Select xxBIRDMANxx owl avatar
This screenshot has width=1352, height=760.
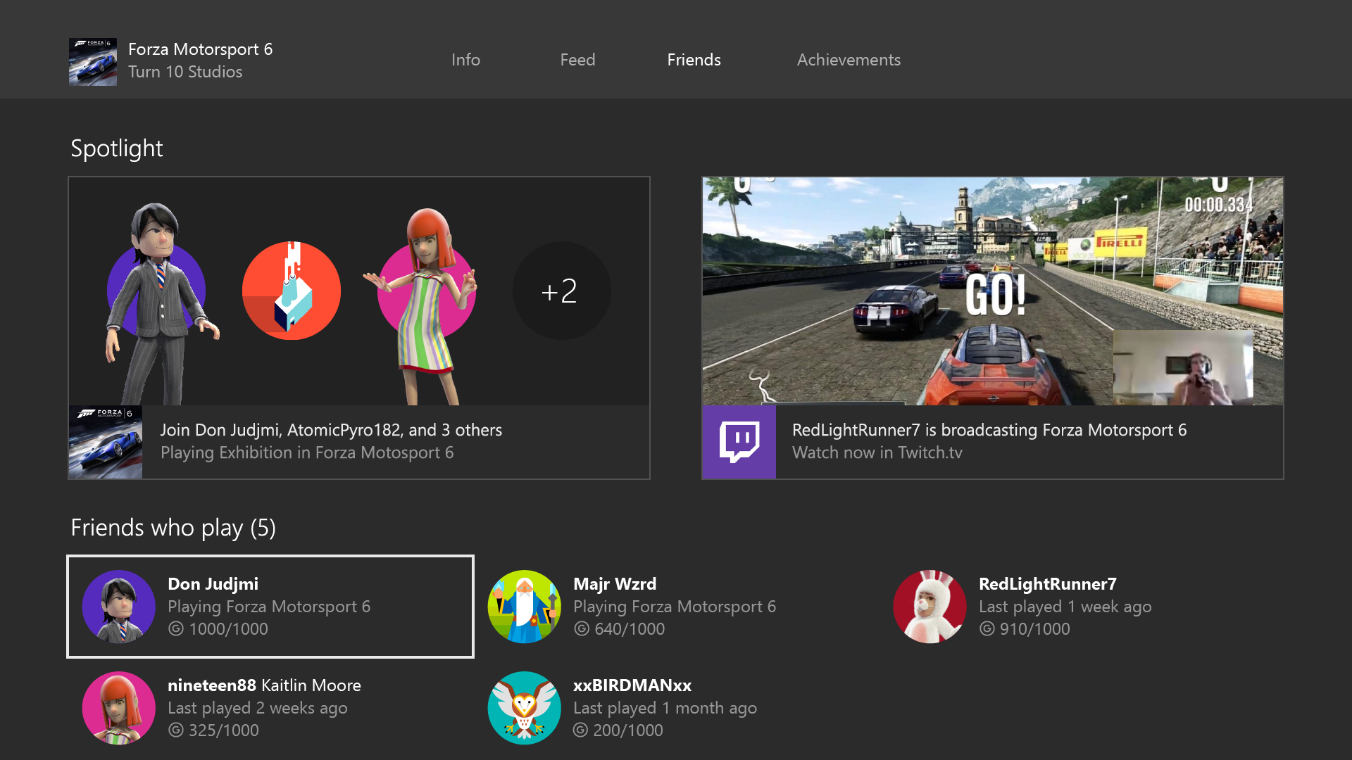tap(524, 708)
